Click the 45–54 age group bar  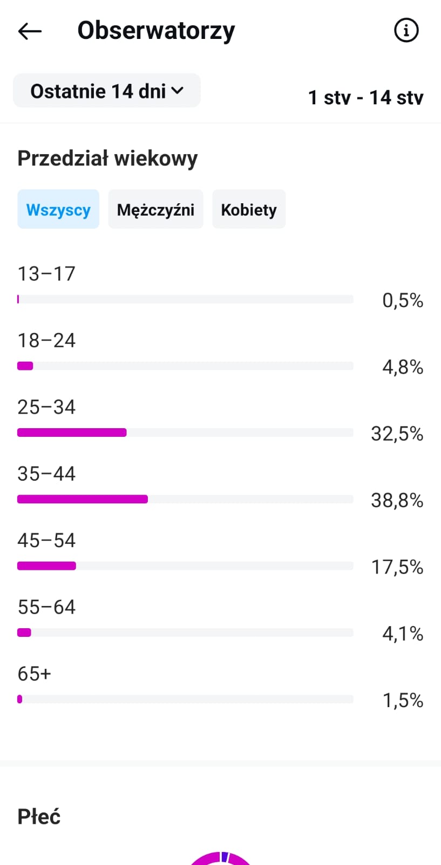[x=185, y=566]
